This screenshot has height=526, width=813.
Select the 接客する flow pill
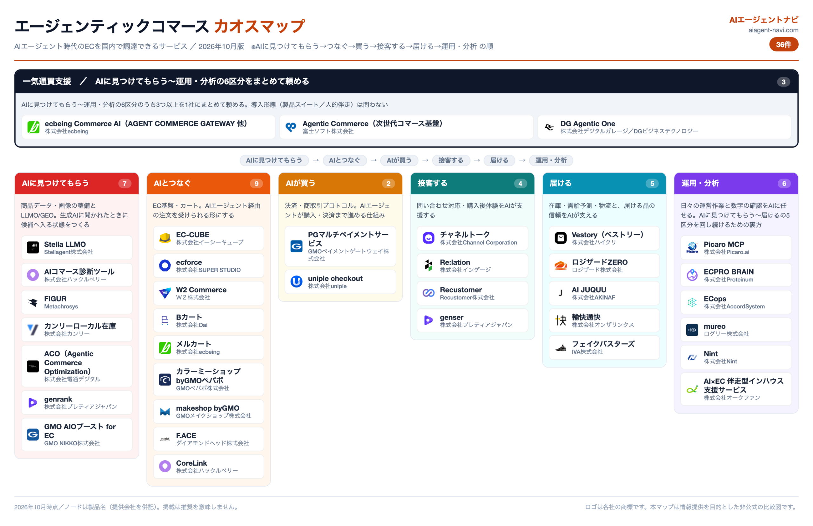(x=451, y=160)
